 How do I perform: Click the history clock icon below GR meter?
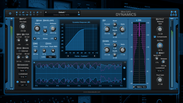point(134,87)
